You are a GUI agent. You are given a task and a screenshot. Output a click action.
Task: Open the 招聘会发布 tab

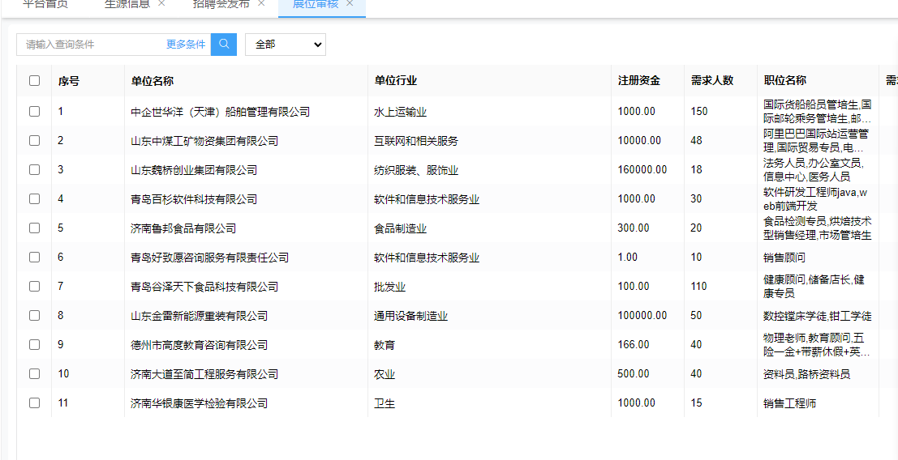pos(221,4)
